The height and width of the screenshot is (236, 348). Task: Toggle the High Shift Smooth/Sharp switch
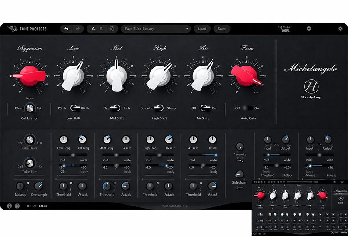point(159,108)
